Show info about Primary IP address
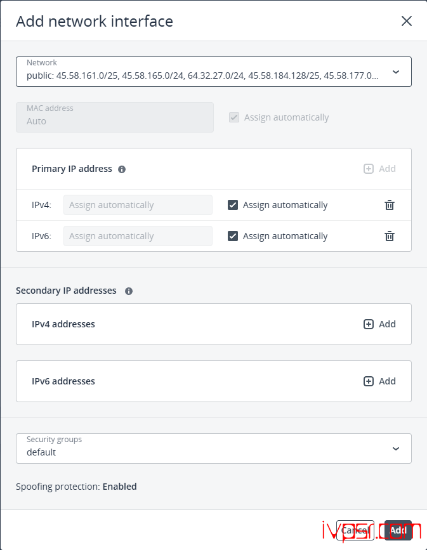The image size is (427, 550). coord(122,169)
